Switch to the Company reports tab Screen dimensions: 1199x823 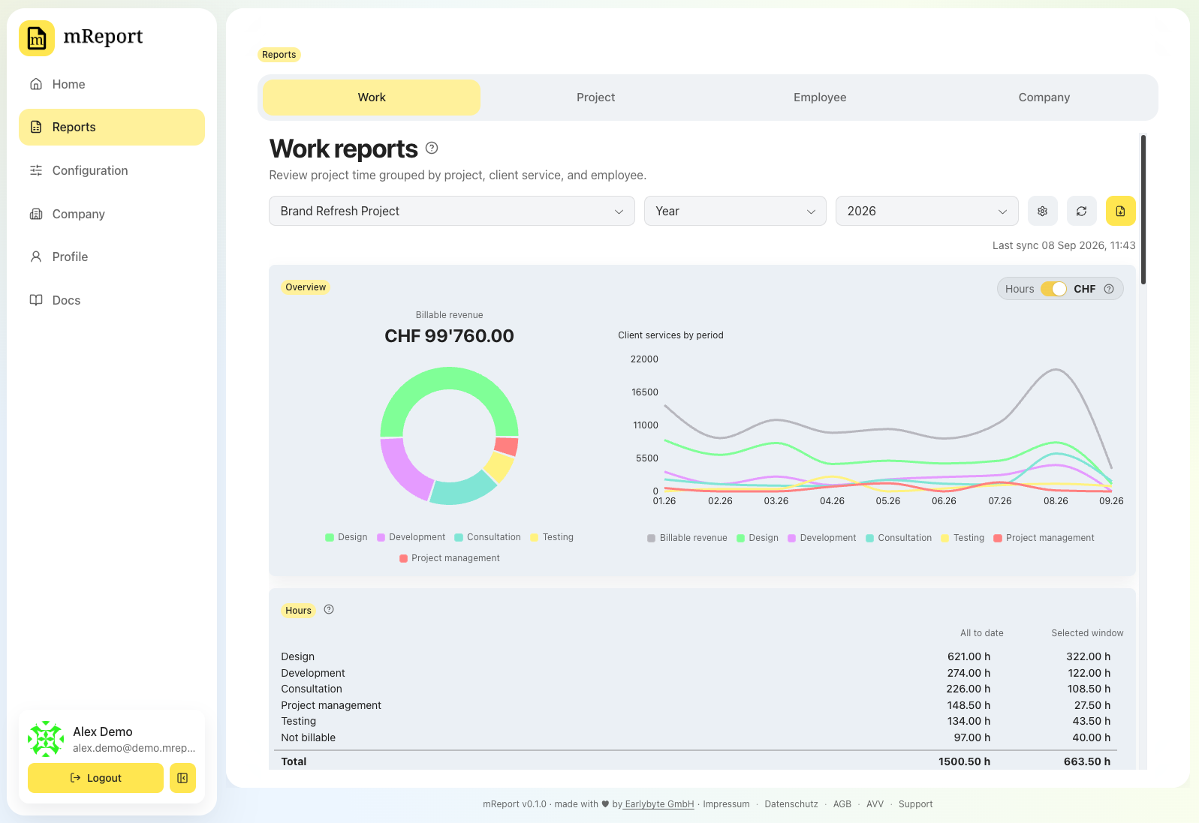point(1044,98)
